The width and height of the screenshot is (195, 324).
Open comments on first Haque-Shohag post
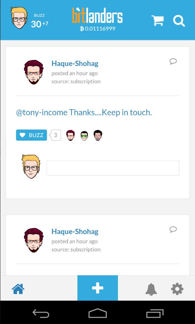(x=173, y=61)
